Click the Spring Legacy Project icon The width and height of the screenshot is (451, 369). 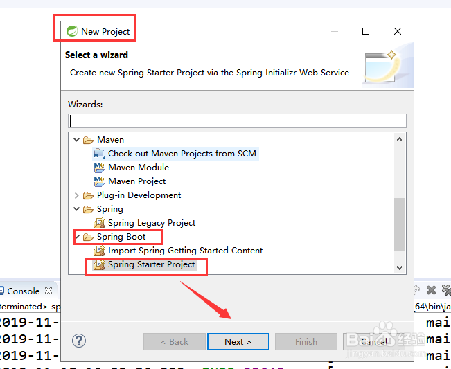99,223
